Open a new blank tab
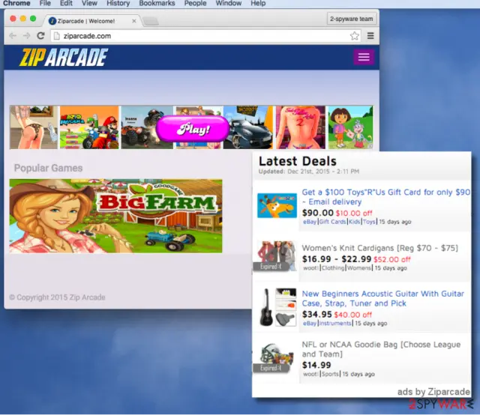The width and height of the screenshot is (480, 415). 151,21
